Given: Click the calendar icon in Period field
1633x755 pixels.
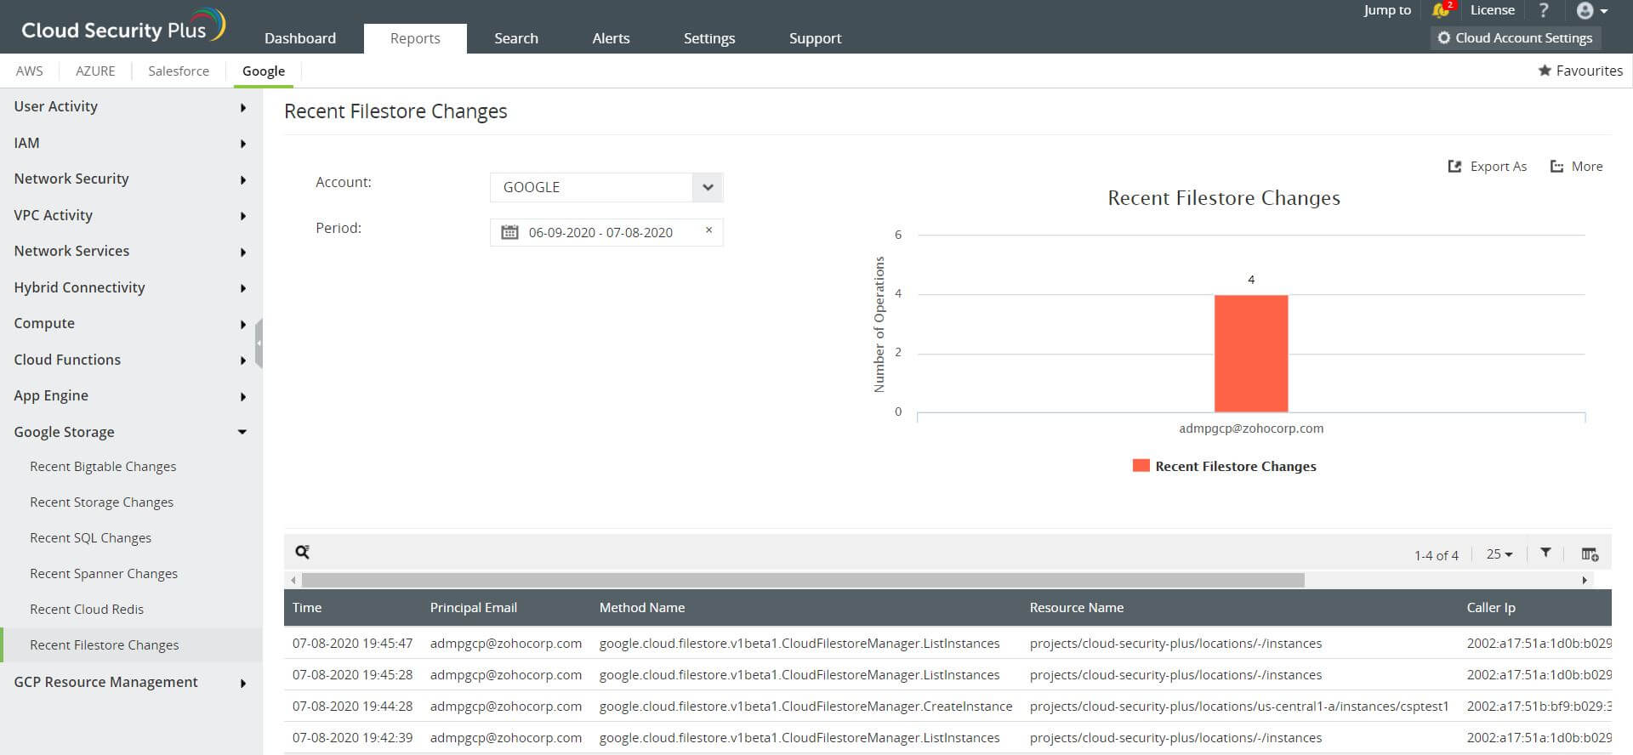Looking at the screenshot, I should pos(509,232).
